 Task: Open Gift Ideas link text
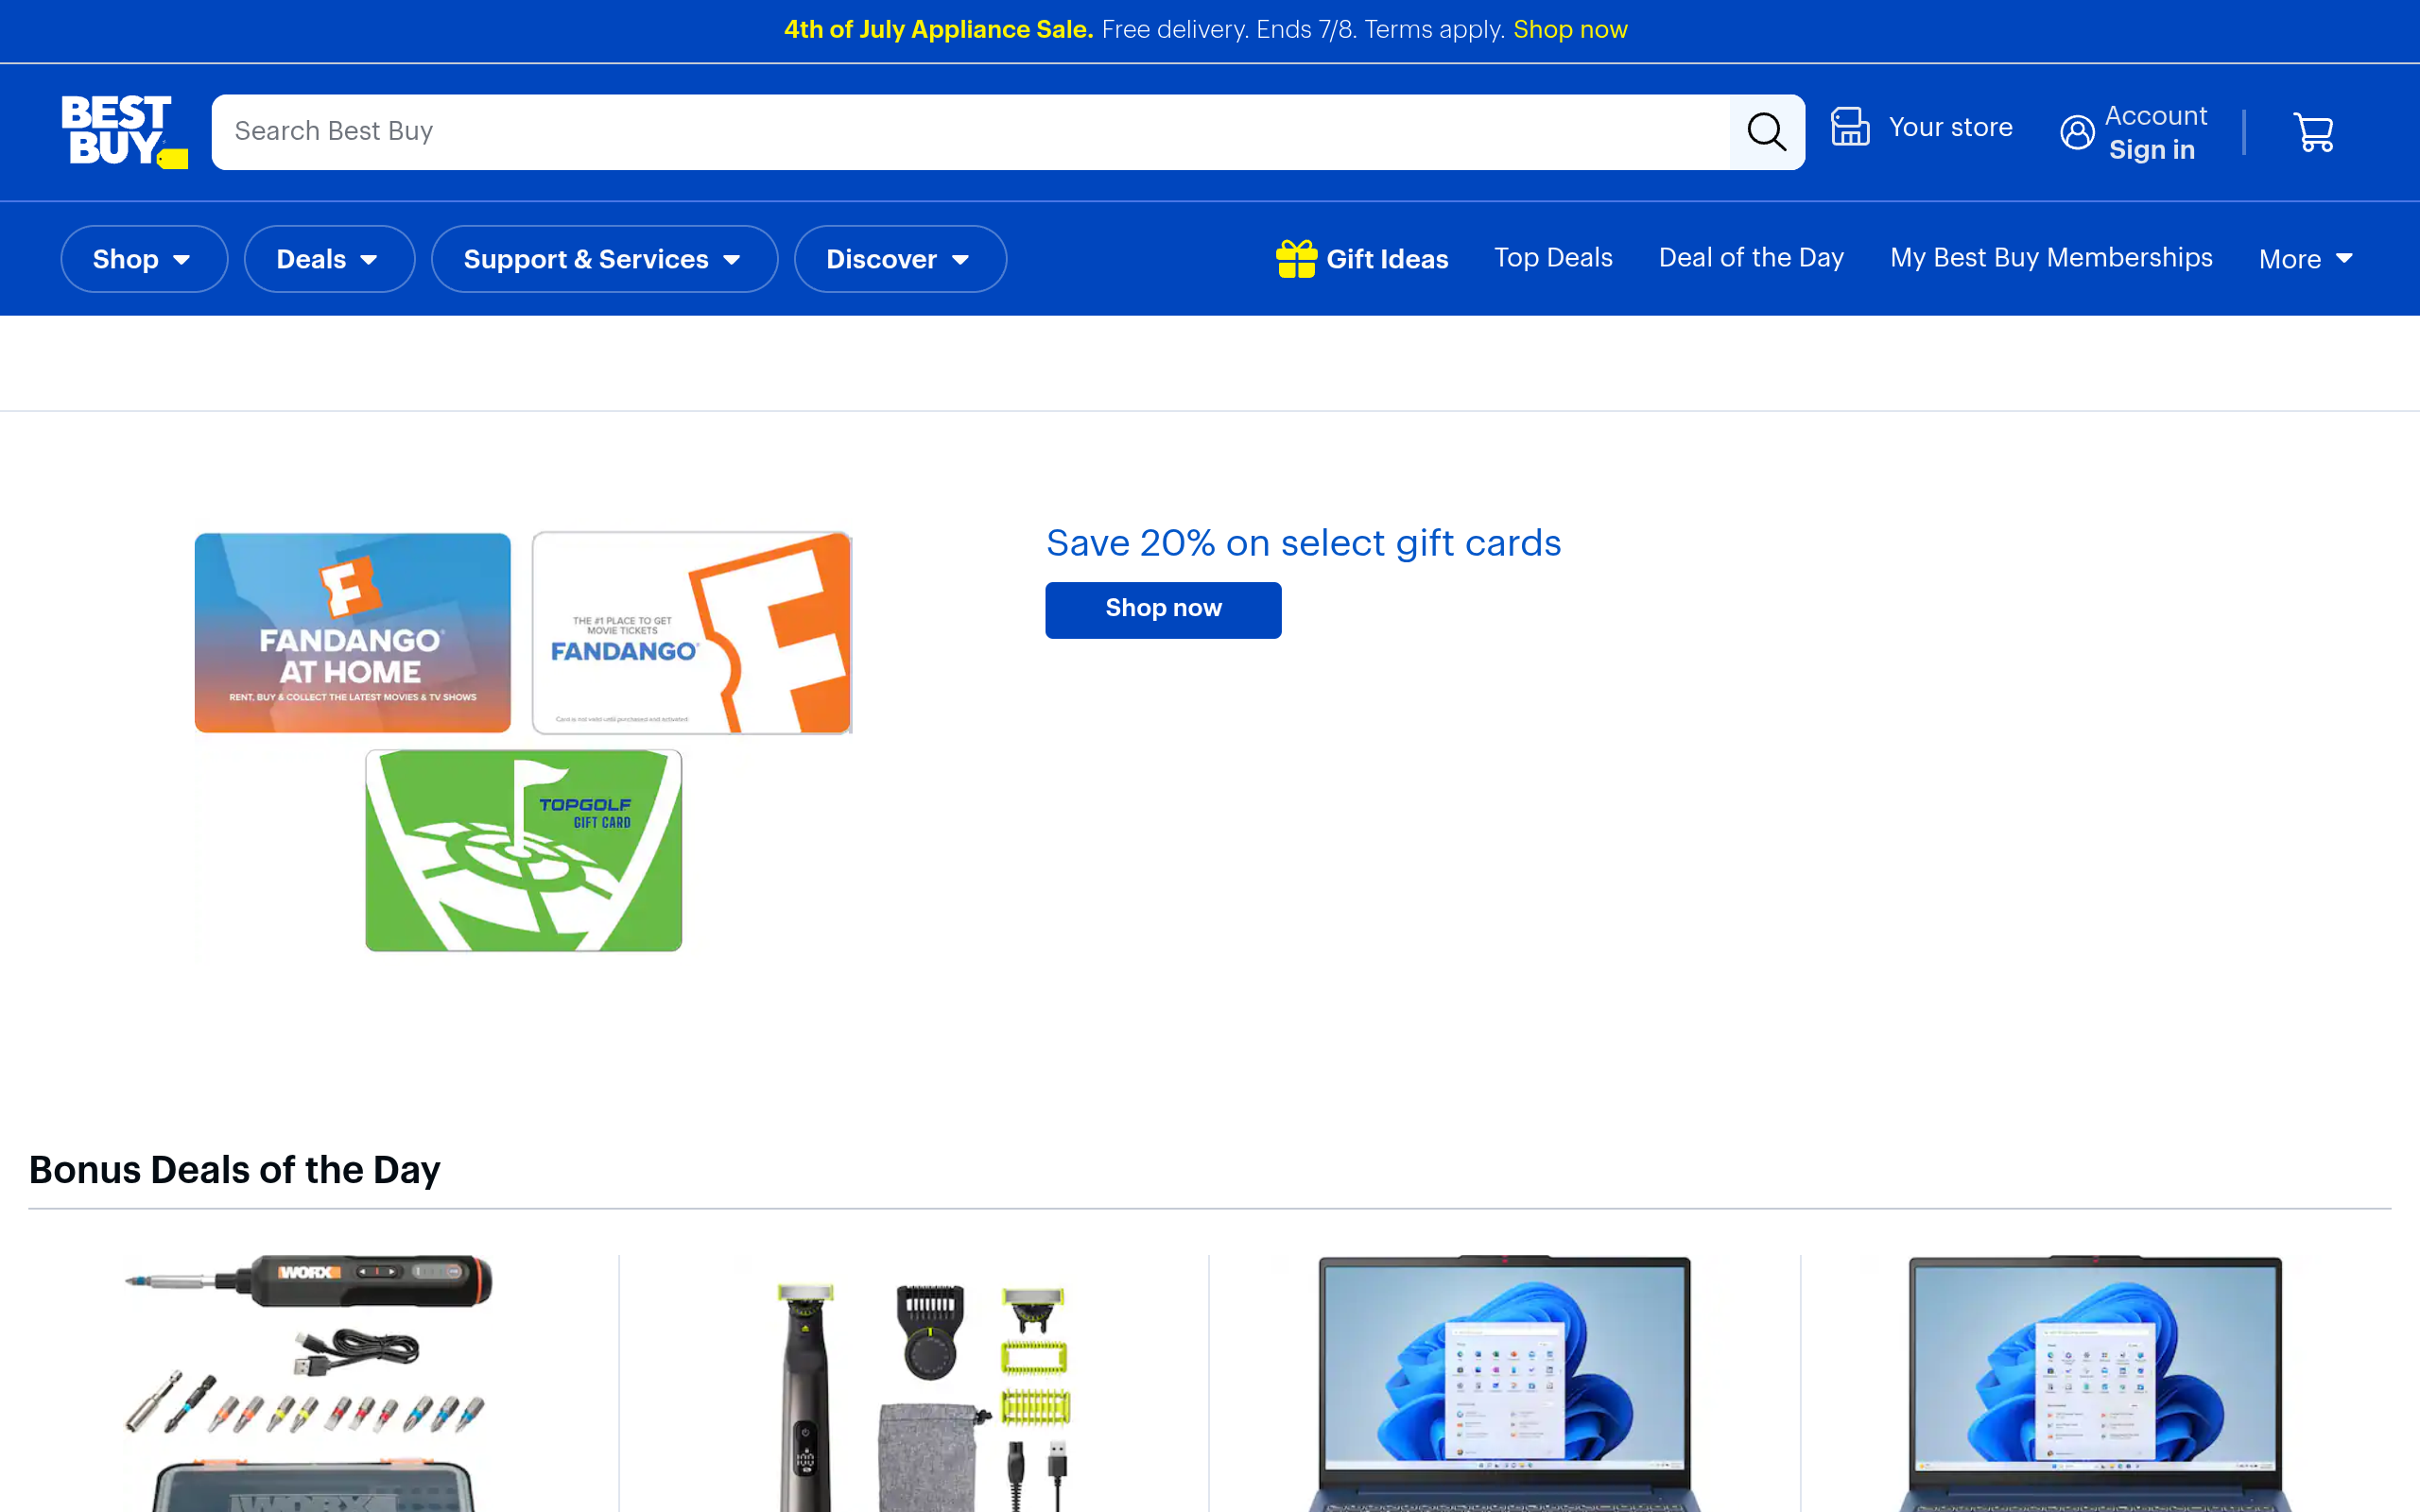1387,260
